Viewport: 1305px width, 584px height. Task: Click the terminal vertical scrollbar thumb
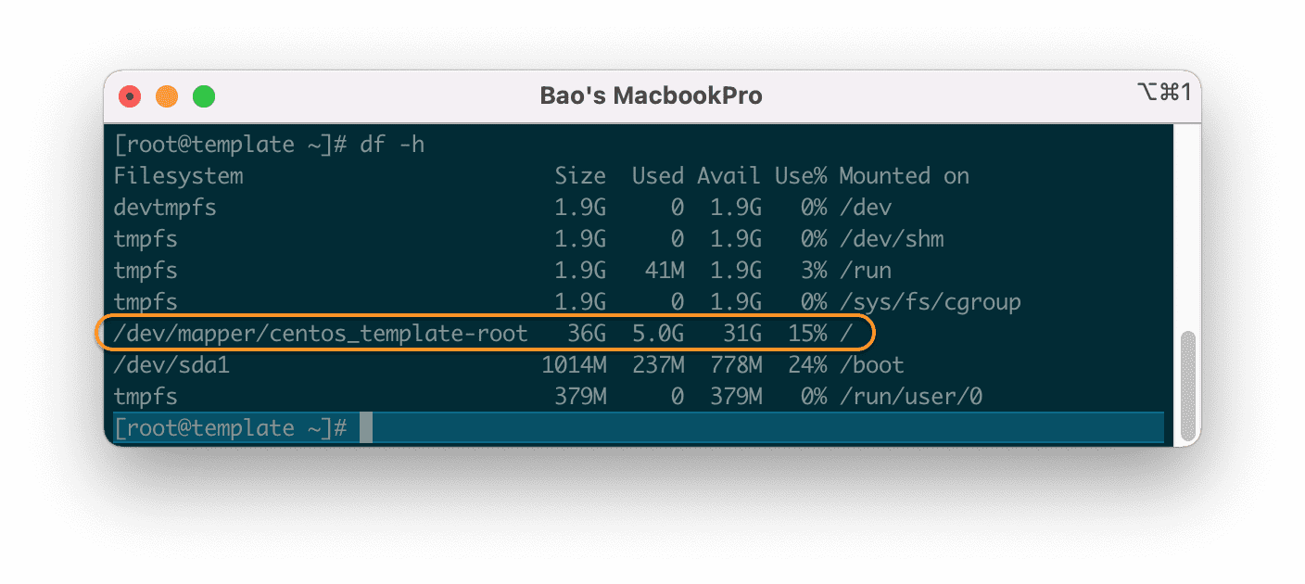click(x=1187, y=386)
